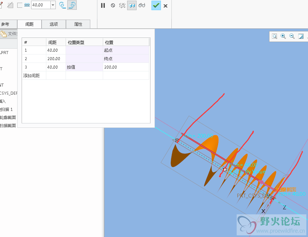The height and width of the screenshot is (237, 308).
Task: Click the pitch value field showing 40.00
Action: [x=41, y=5]
